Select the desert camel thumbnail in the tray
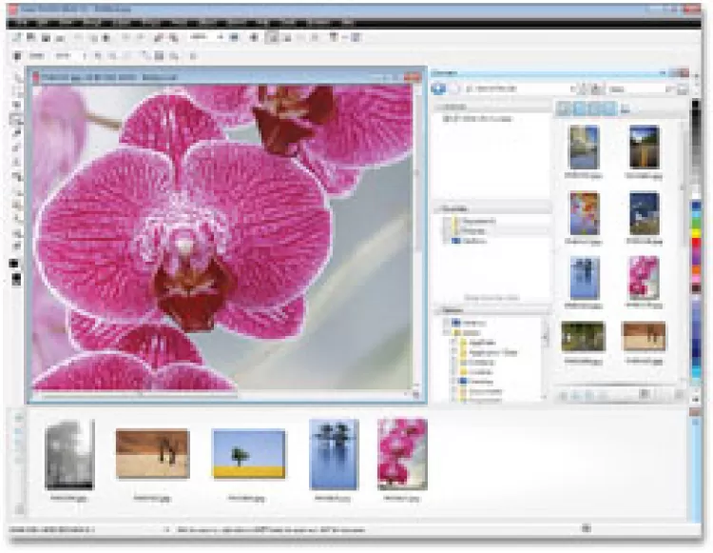Viewport: 713px width, 553px height. 153,454
